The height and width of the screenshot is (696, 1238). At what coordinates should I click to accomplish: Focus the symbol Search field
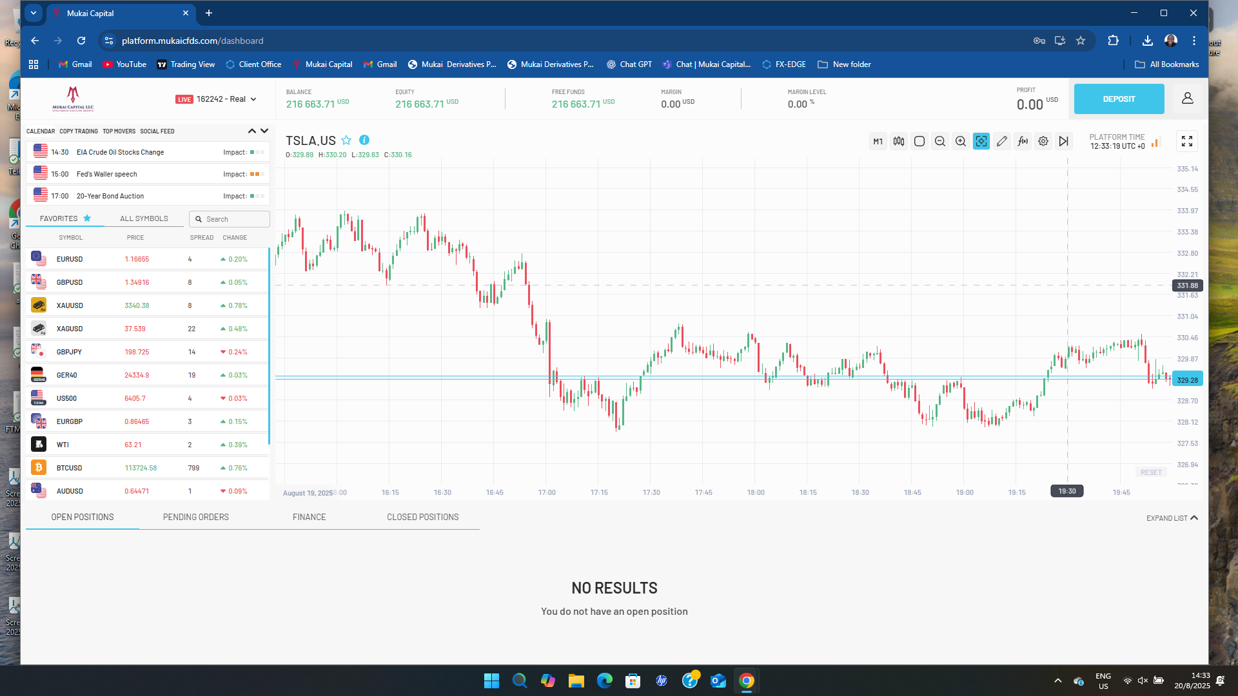pos(230,219)
